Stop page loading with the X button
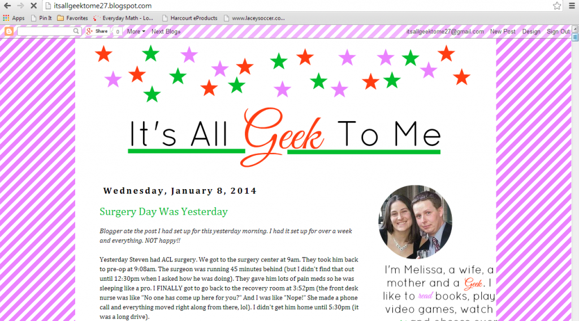This screenshot has height=321, width=579. 34,6
